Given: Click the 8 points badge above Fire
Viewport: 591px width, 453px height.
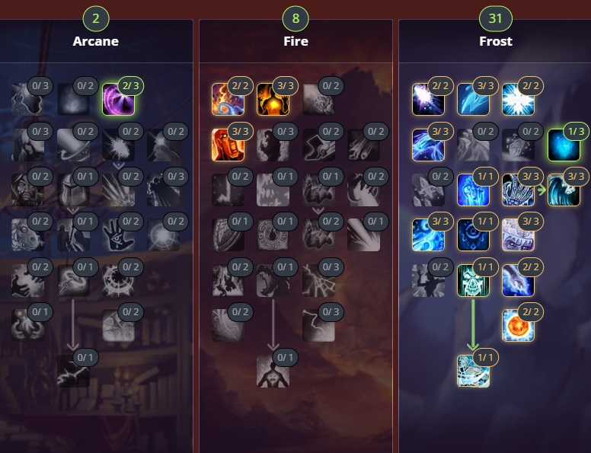Looking at the screenshot, I should (x=295, y=18).
